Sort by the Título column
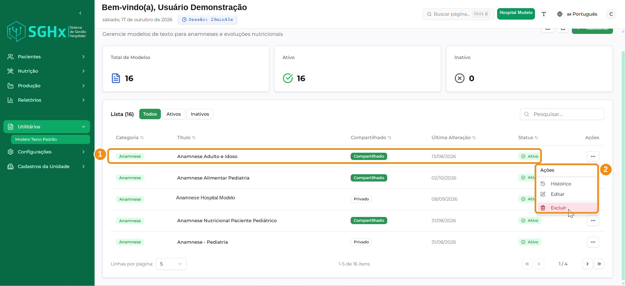625x286 pixels. point(186,137)
